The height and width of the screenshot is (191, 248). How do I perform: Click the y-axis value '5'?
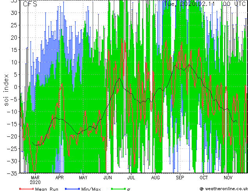click(15, 74)
